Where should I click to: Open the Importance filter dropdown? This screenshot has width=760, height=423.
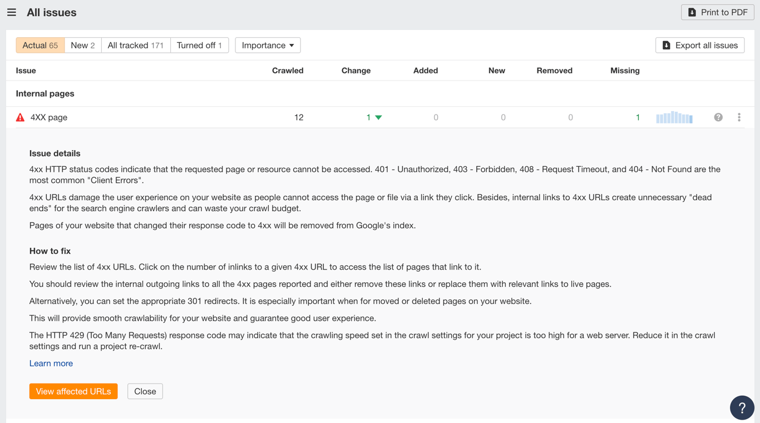point(268,45)
